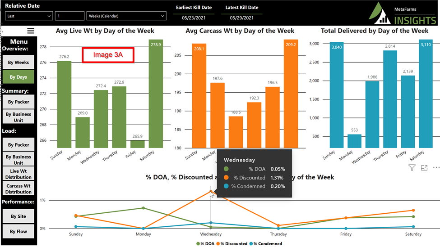Screen dimensions: 440x247
Task: Click the Saturday % Discounted data point
Action: pyautogui.click(x=413, y=210)
